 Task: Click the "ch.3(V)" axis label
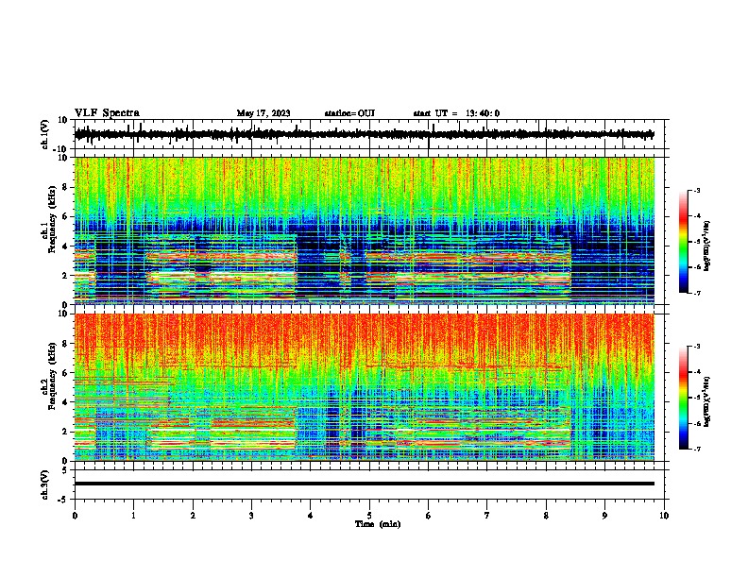[45, 484]
